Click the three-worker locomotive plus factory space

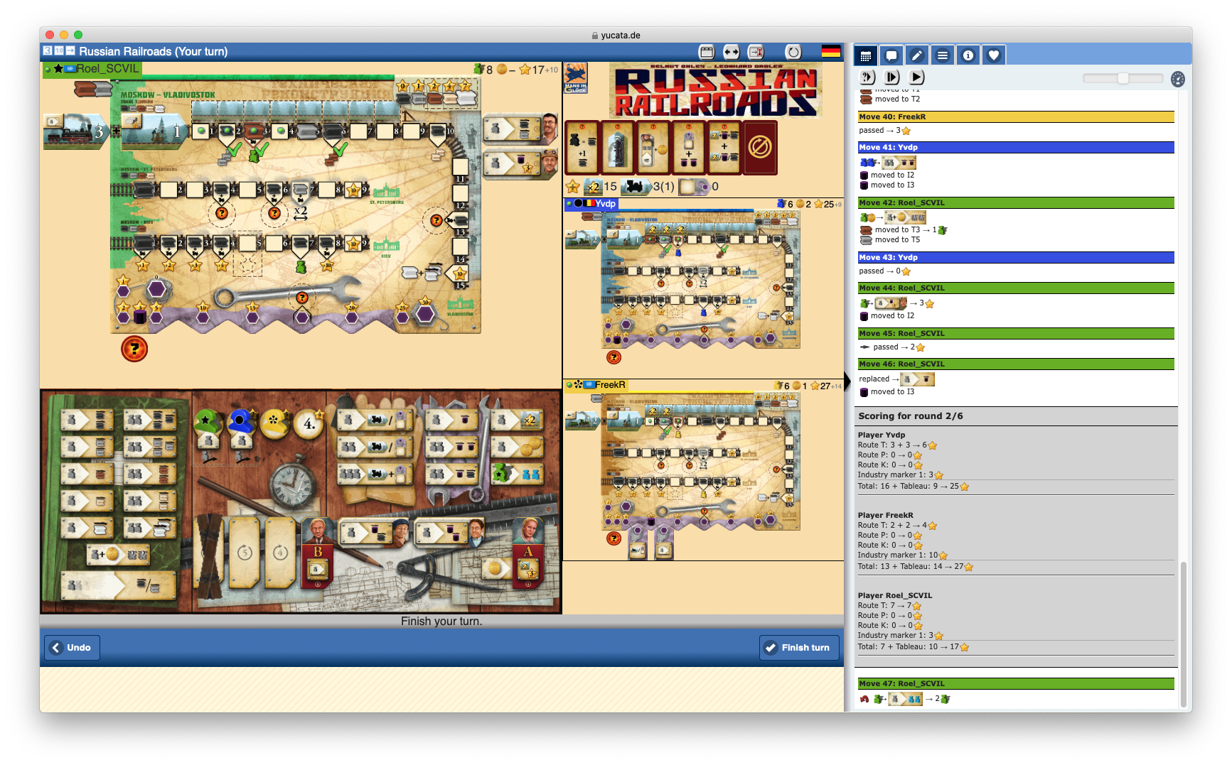coord(375,473)
